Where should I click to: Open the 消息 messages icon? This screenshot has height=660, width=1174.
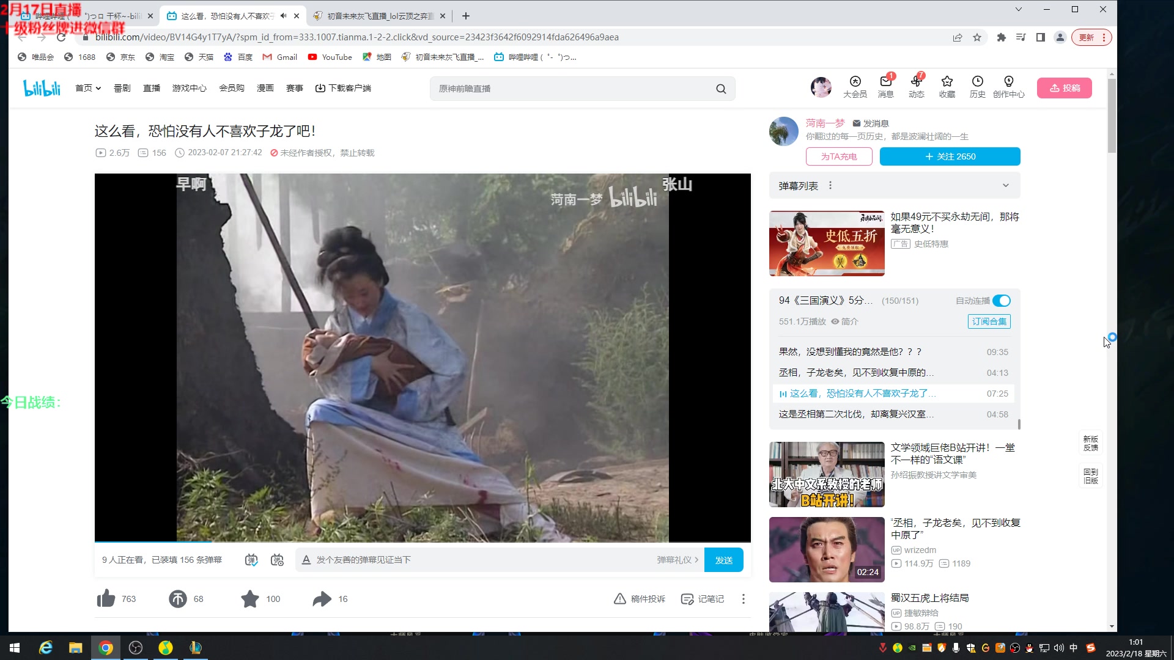tap(885, 86)
